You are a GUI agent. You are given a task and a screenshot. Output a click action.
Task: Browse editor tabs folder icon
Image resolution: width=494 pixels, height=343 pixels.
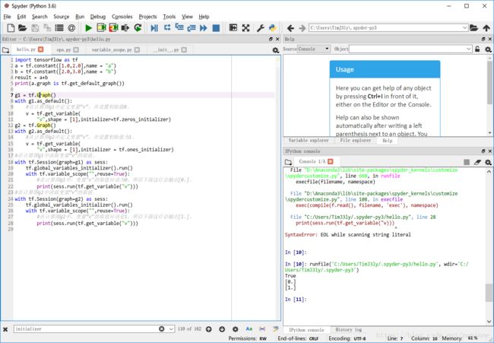point(5,49)
